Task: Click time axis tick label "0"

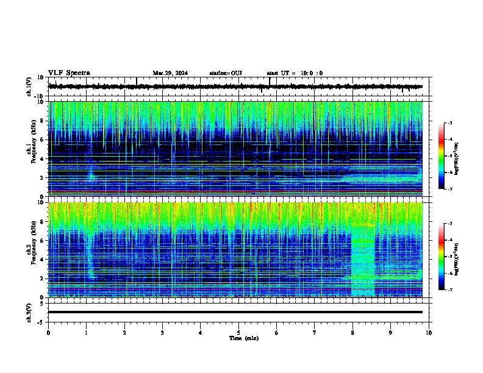Action: click(48, 333)
